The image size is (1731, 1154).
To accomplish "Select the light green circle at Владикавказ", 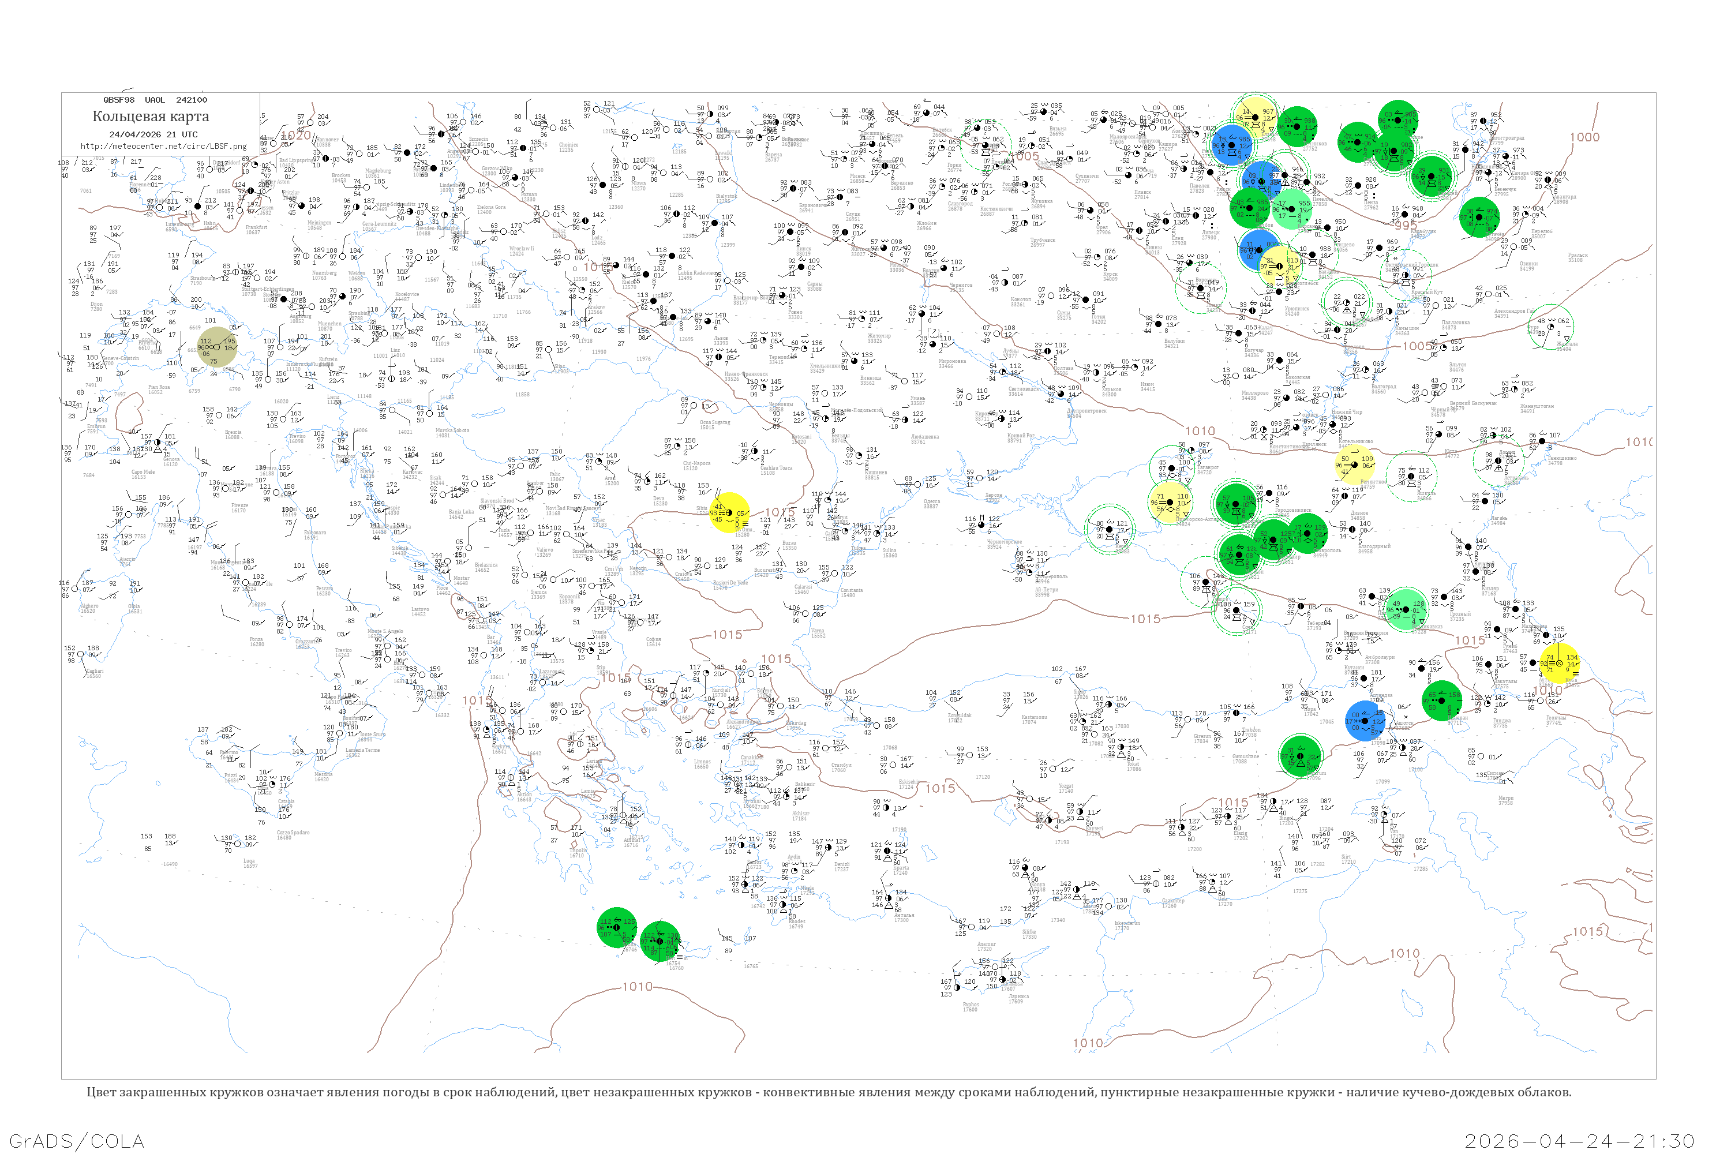I will [x=1406, y=609].
